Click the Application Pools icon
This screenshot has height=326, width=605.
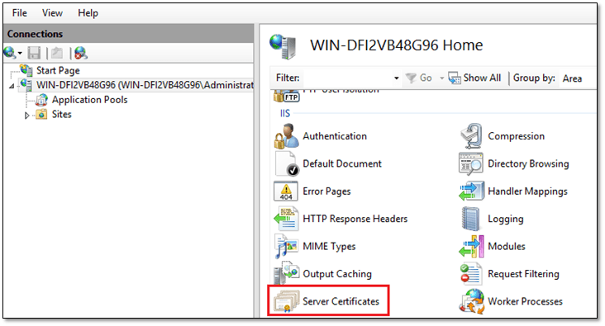41,100
